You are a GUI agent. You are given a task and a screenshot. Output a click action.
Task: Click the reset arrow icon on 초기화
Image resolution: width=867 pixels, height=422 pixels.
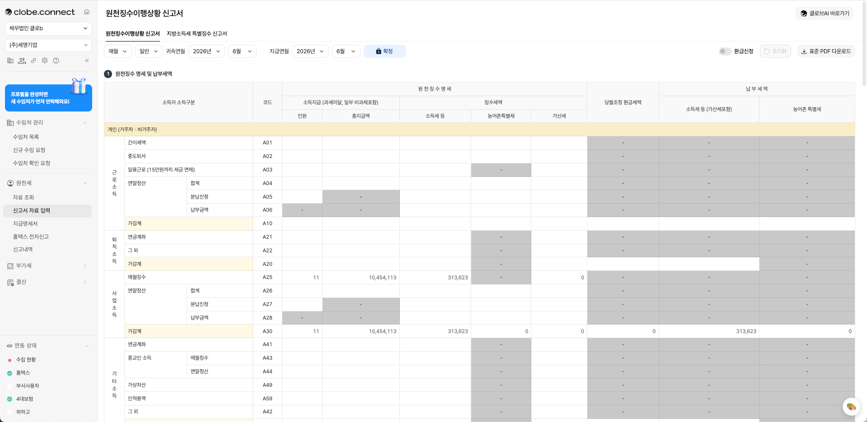click(767, 51)
